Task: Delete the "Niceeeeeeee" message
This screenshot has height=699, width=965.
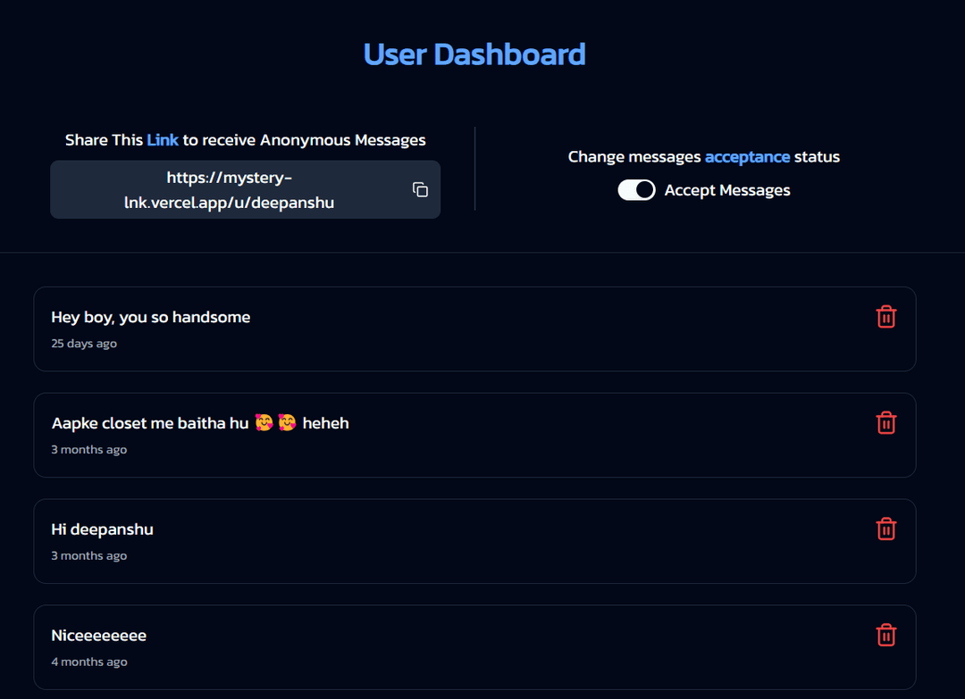Action: pos(885,636)
